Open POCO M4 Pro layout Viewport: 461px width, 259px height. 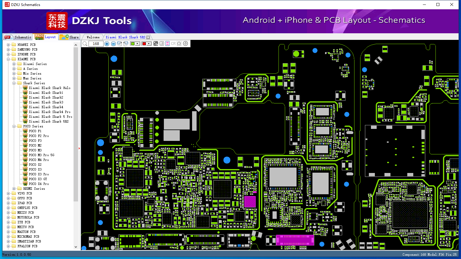[x=39, y=160]
